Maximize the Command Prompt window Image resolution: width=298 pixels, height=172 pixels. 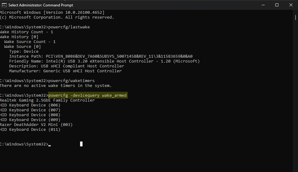[277, 5]
